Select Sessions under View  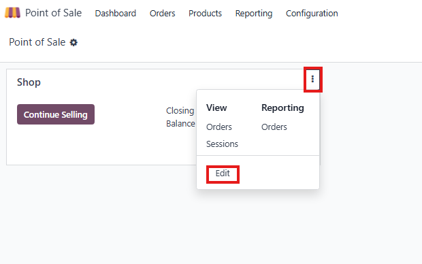click(x=222, y=144)
